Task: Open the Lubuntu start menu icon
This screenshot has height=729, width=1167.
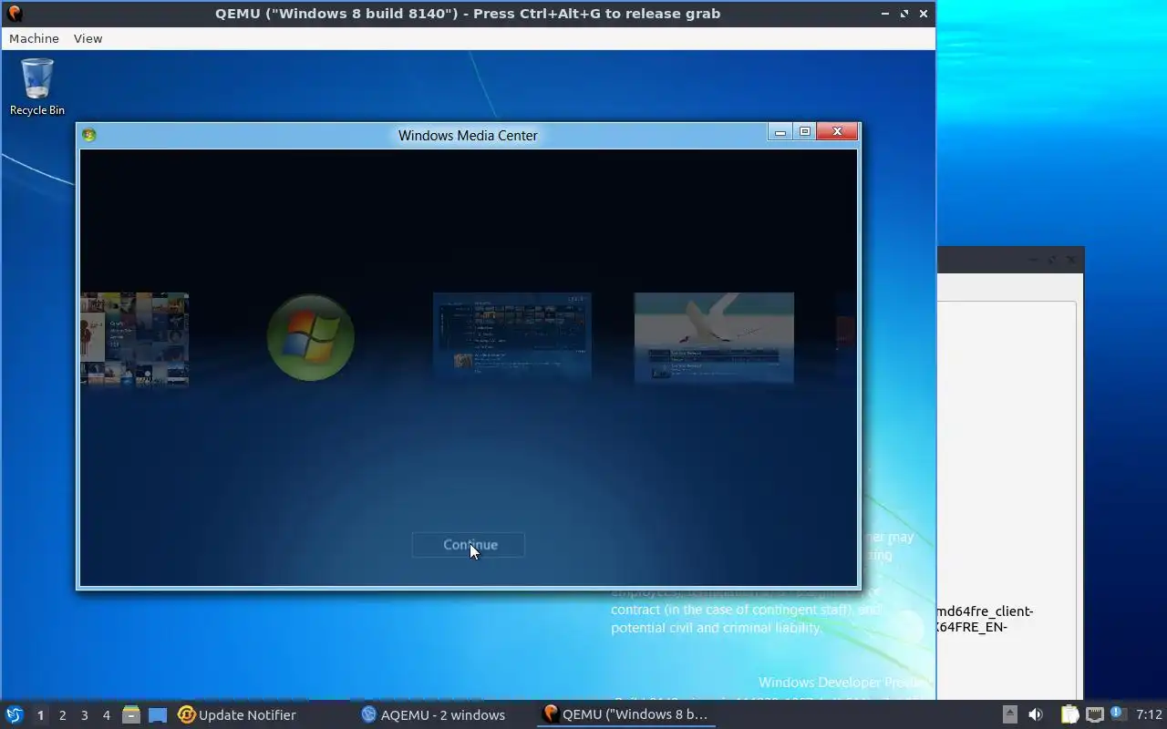Action: 14,714
